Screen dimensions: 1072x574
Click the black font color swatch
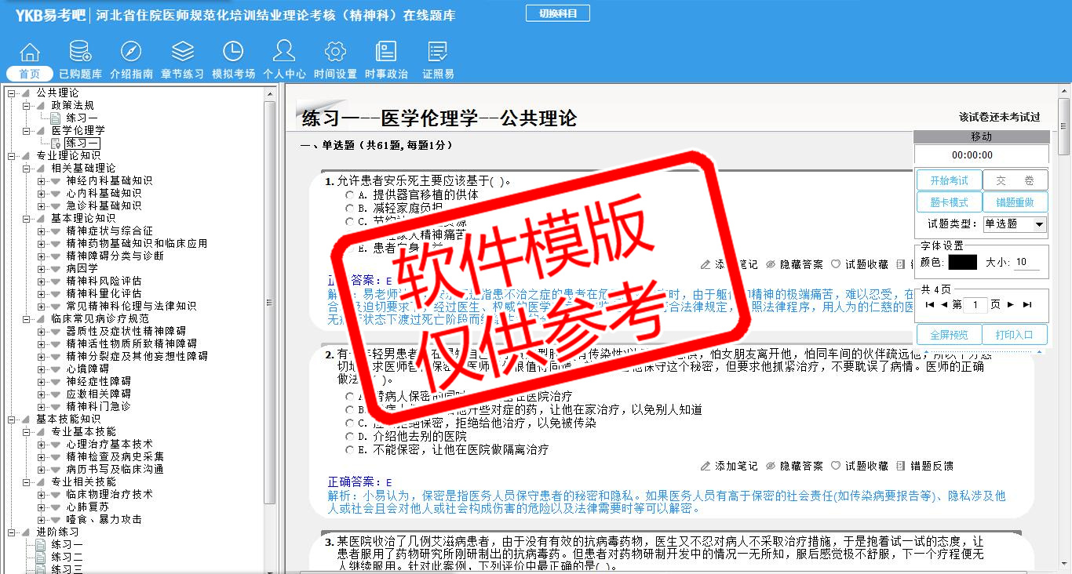tap(962, 263)
